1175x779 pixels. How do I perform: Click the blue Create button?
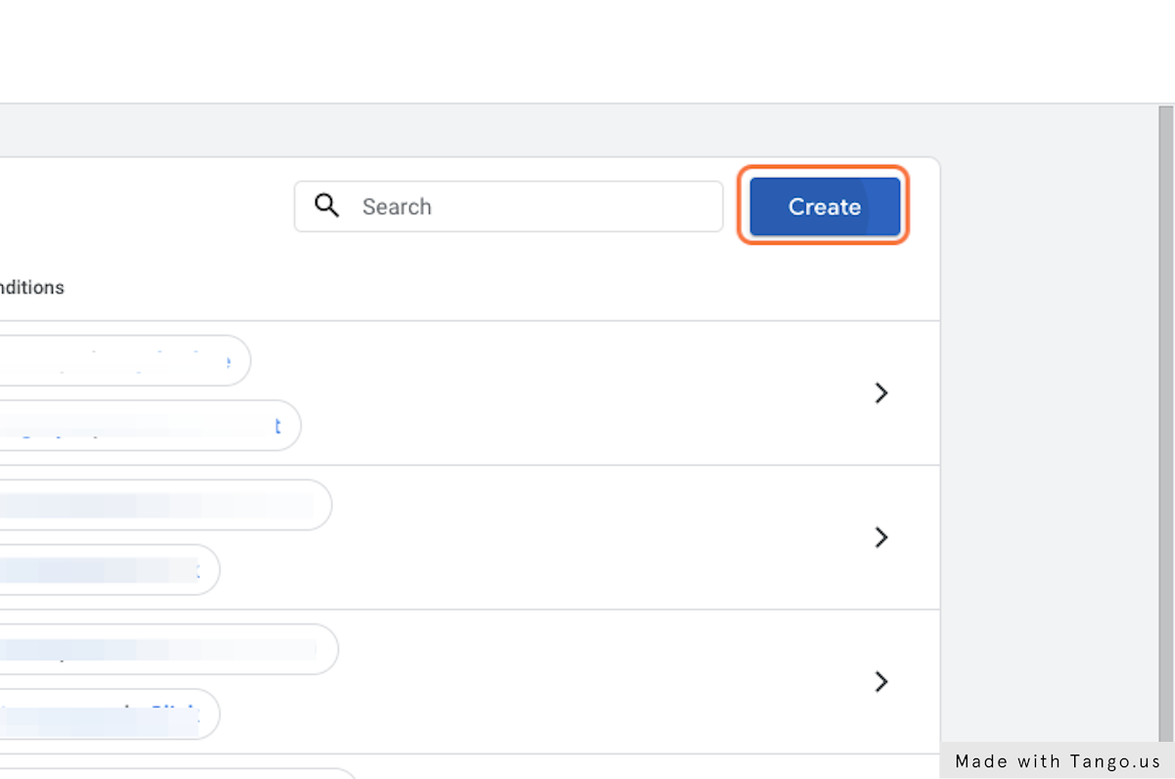[x=824, y=206]
